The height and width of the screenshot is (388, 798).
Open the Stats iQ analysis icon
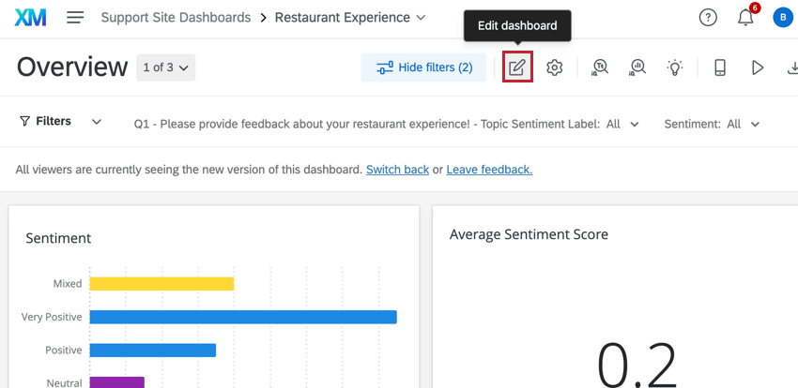pyautogui.click(x=638, y=67)
